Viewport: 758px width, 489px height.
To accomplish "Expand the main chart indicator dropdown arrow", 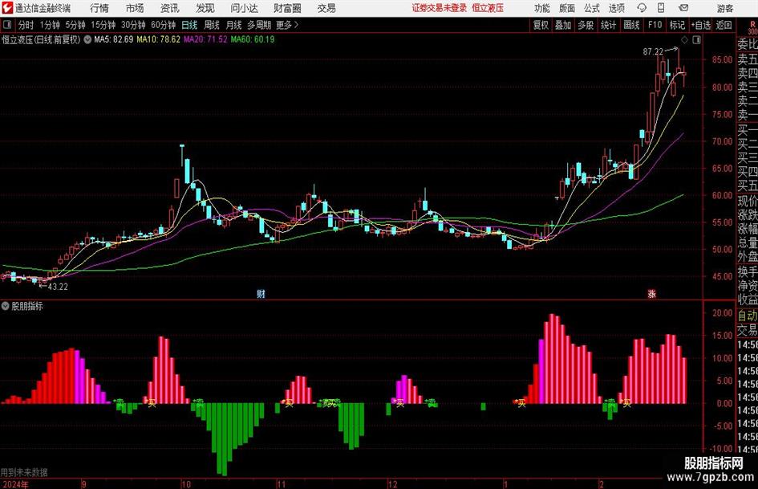I will coord(87,39).
